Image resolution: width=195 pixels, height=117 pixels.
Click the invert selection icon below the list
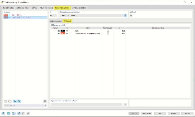19,101
